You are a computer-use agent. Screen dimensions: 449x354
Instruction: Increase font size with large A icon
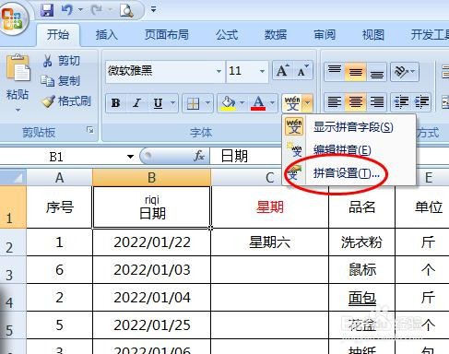point(282,71)
